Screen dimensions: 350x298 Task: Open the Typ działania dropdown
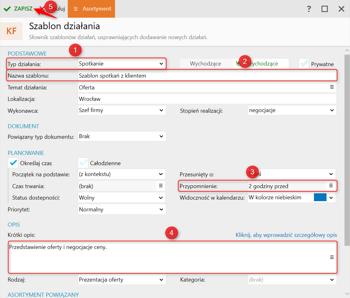(x=122, y=64)
